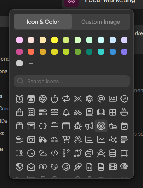Select the pills icon

click(43, 139)
